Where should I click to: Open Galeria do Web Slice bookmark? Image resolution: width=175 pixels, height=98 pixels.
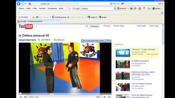click(77, 17)
